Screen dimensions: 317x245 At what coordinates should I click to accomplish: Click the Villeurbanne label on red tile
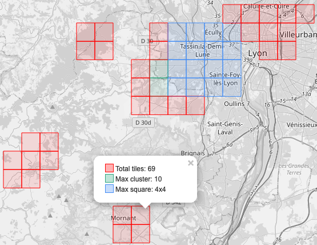coord(298,35)
